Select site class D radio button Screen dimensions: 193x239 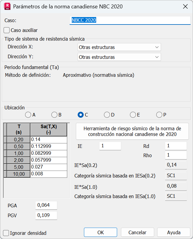(107, 115)
